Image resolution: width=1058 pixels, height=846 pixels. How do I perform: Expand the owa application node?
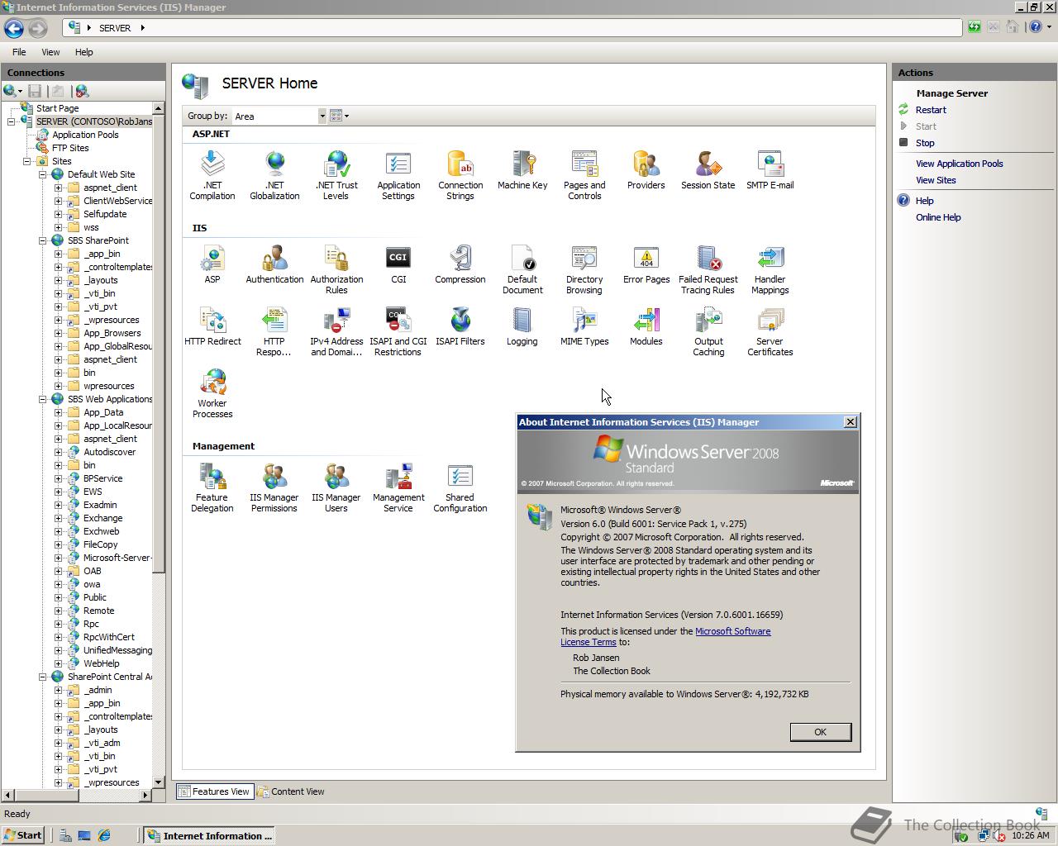click(x=58, y=584)
